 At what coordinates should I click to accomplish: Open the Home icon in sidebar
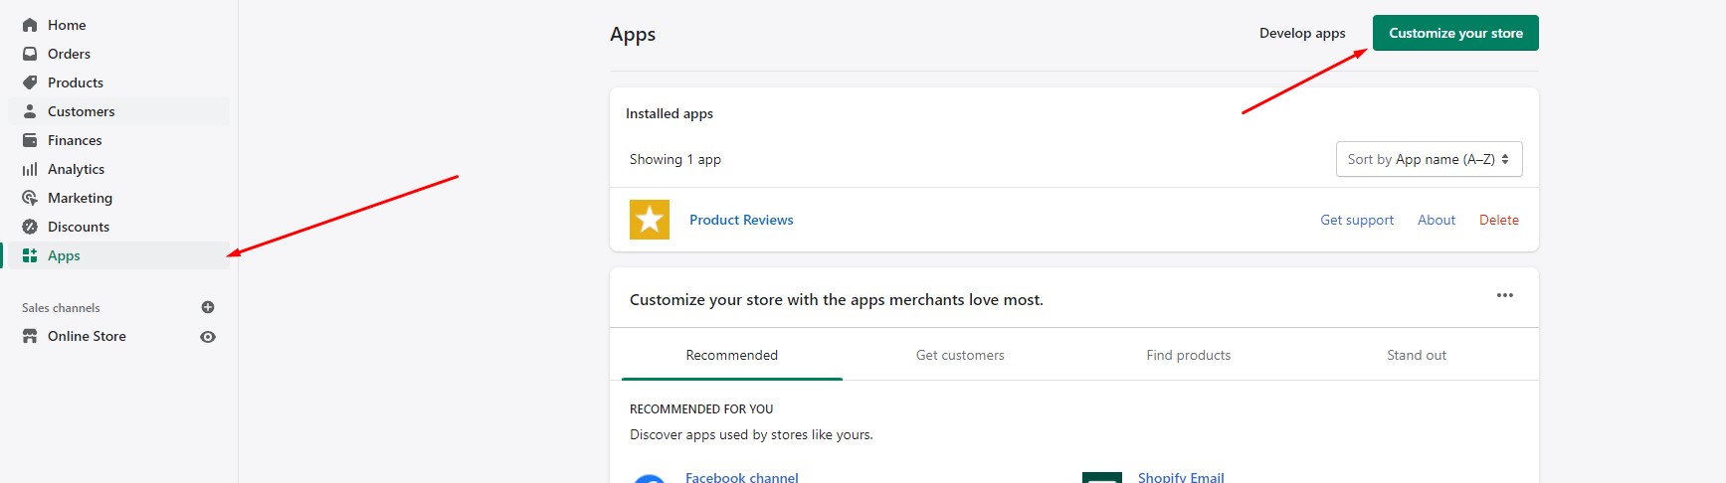(x=30, y=25)
